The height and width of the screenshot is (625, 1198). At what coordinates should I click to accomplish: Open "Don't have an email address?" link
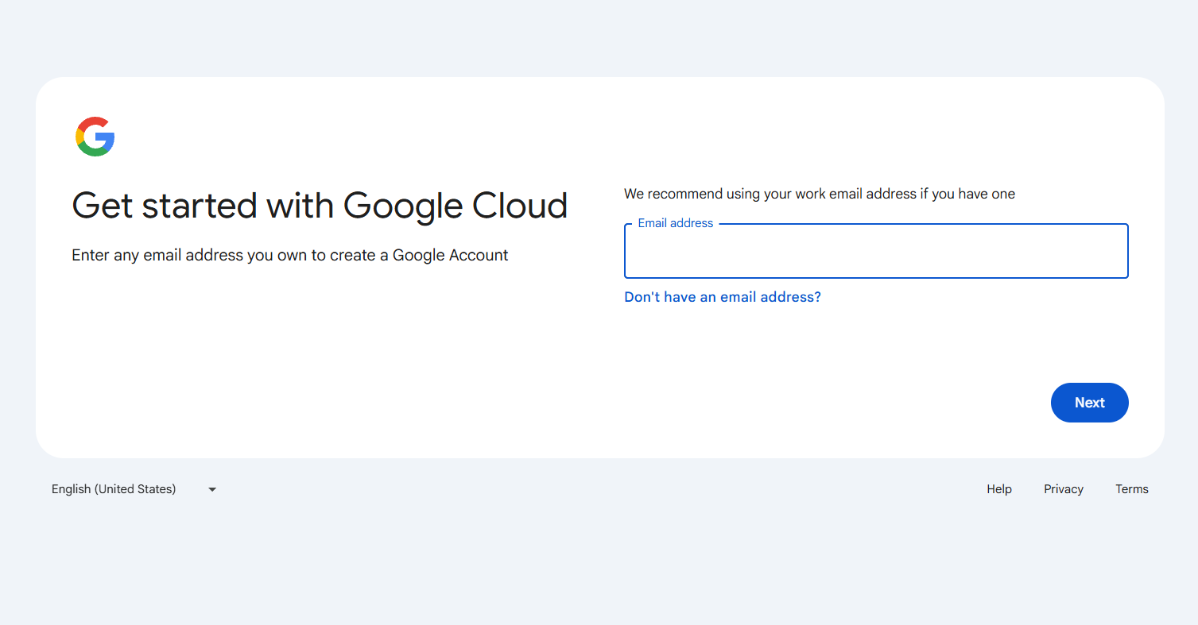tap(722, 297)
